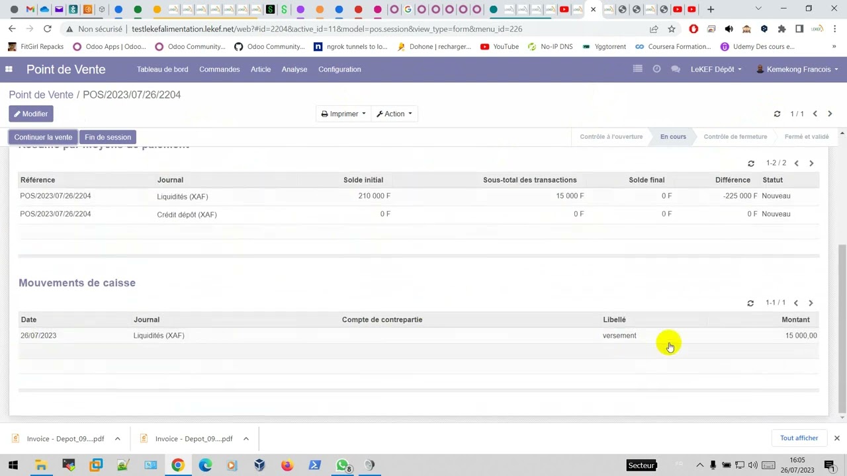
Task: Expand the Action dropdown
Action: (x=394, y=114)
